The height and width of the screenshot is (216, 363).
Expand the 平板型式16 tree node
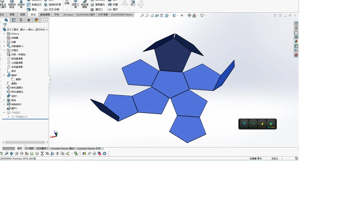[8, 117]
